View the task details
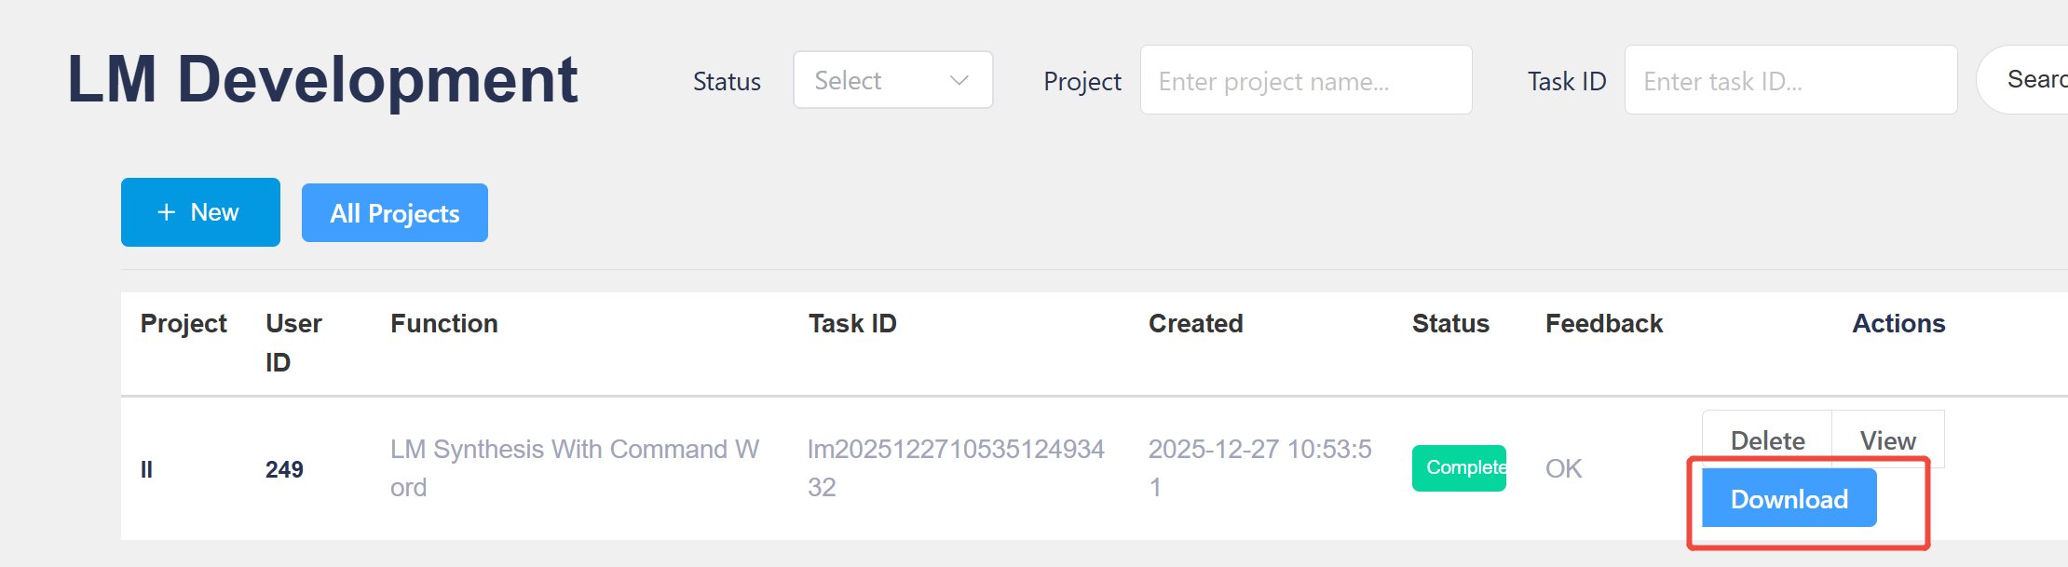The image size is (2068, 567). point(1887,439)
